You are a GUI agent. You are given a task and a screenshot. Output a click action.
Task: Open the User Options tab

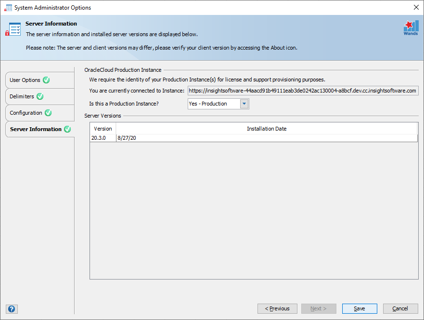tap(40, 80)
